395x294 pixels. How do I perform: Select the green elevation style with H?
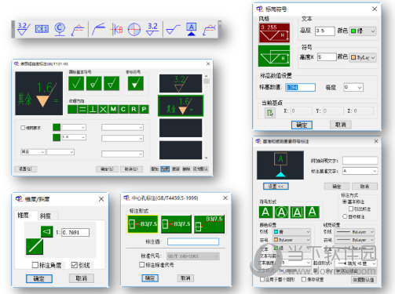pyautogui.click(x=274, y=56)
